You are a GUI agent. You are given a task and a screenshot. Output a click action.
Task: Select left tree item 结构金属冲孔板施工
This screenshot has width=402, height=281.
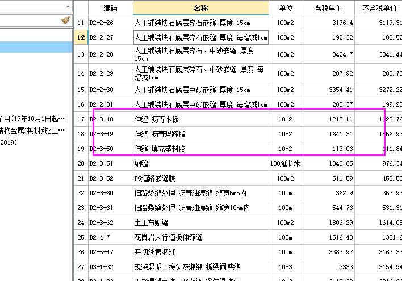pyautogui.click(x=32, y=131)
